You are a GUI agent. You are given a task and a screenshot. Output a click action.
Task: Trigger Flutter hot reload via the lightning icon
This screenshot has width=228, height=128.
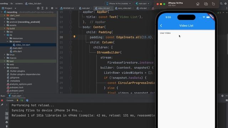pos(17,100)
